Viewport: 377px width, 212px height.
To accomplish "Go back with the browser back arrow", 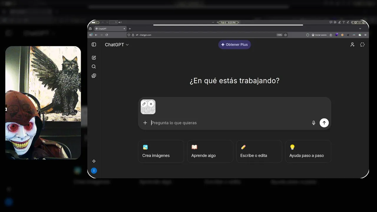I will [x=96, y=35].
